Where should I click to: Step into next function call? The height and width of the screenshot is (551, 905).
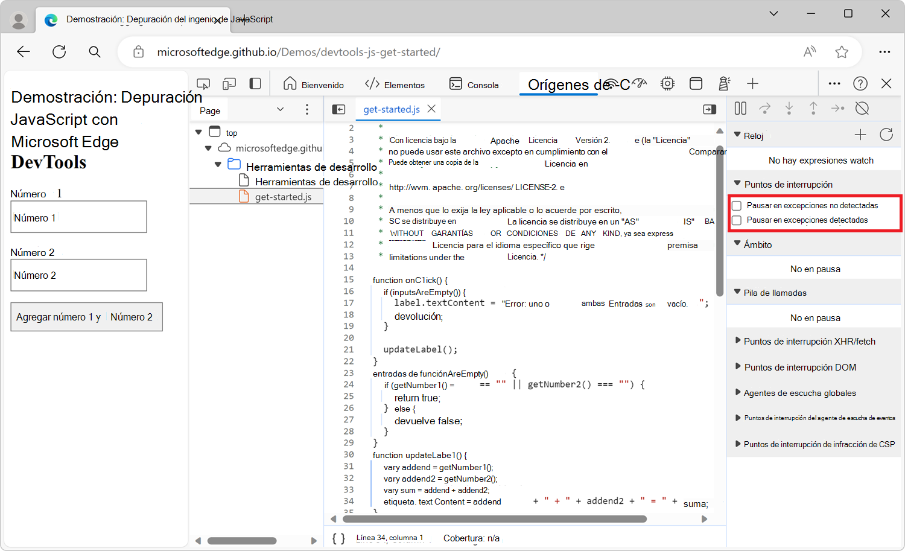coord(789,108)
